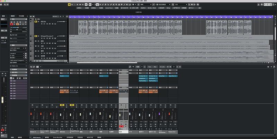This screenshot has height=139, width=277.
Task: Open the MixConsole settings gear
Action: 268,67
